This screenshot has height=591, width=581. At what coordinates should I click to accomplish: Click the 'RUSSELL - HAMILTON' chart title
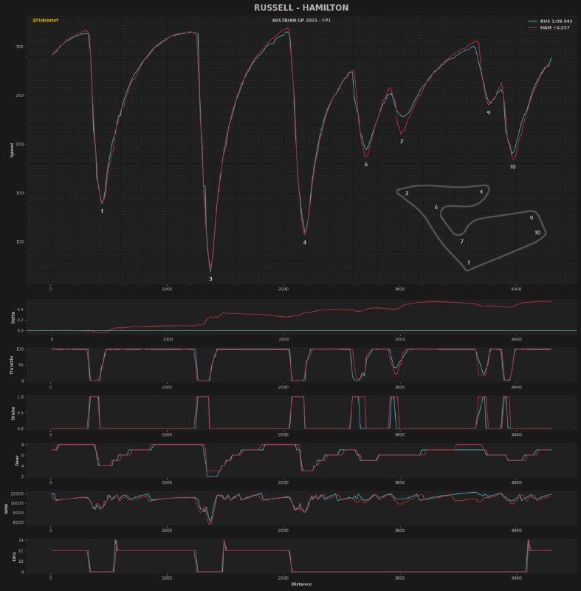301,7
